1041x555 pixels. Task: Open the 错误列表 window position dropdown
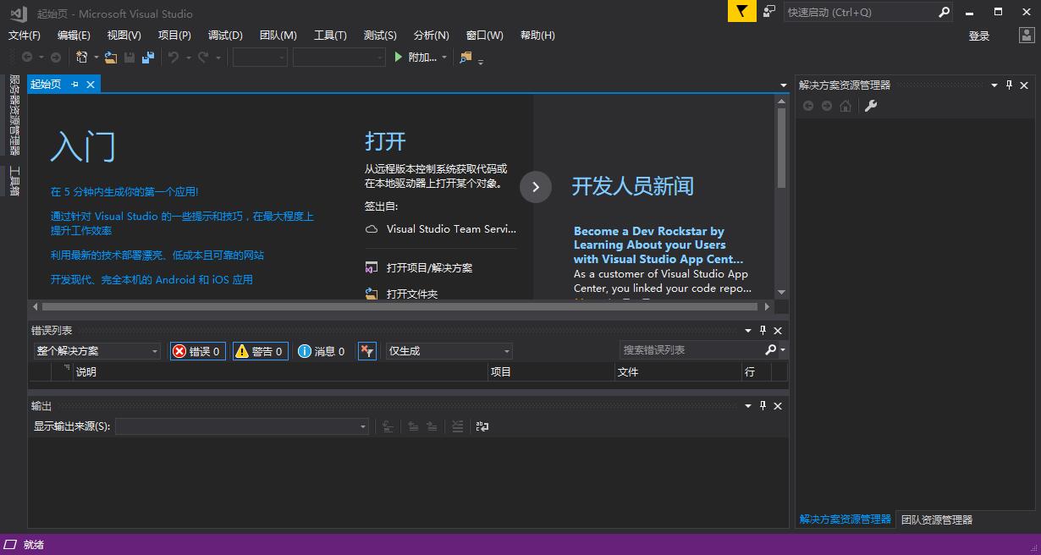[748, 331]
